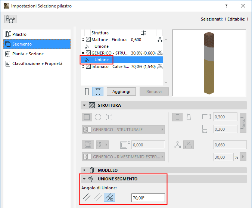Edit the cross-section width 0,300 field

pyautogui.click(x=225, y=129)
